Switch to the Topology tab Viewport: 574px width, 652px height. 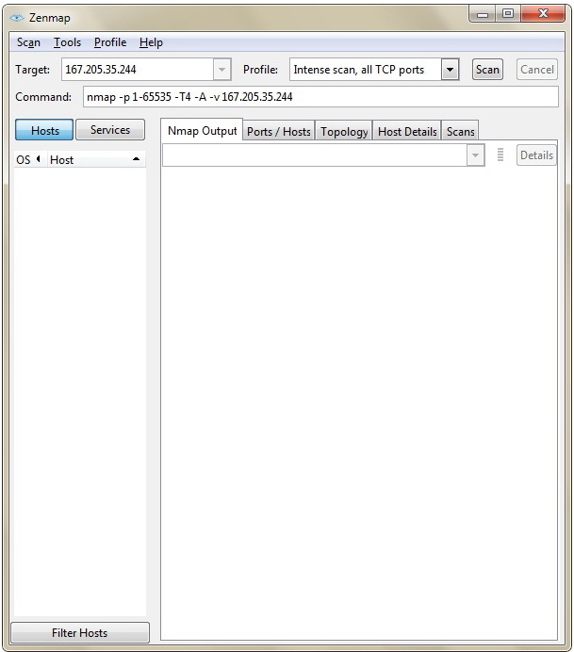[344, 132]
